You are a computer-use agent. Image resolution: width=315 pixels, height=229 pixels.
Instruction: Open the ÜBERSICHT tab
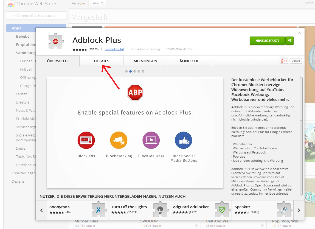pos(57,61)
